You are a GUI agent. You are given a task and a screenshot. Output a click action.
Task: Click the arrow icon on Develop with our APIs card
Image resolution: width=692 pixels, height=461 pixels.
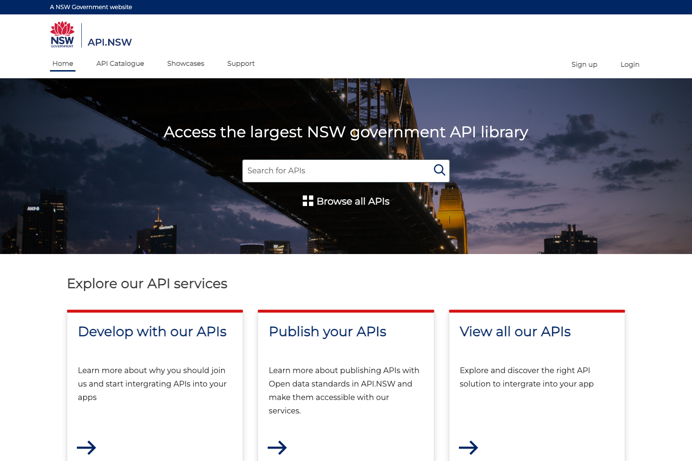pyautogui.click(x=86, y=448)
